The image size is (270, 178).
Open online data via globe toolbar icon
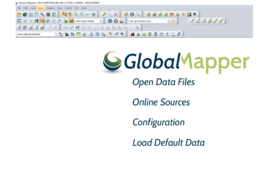[25, 15]
